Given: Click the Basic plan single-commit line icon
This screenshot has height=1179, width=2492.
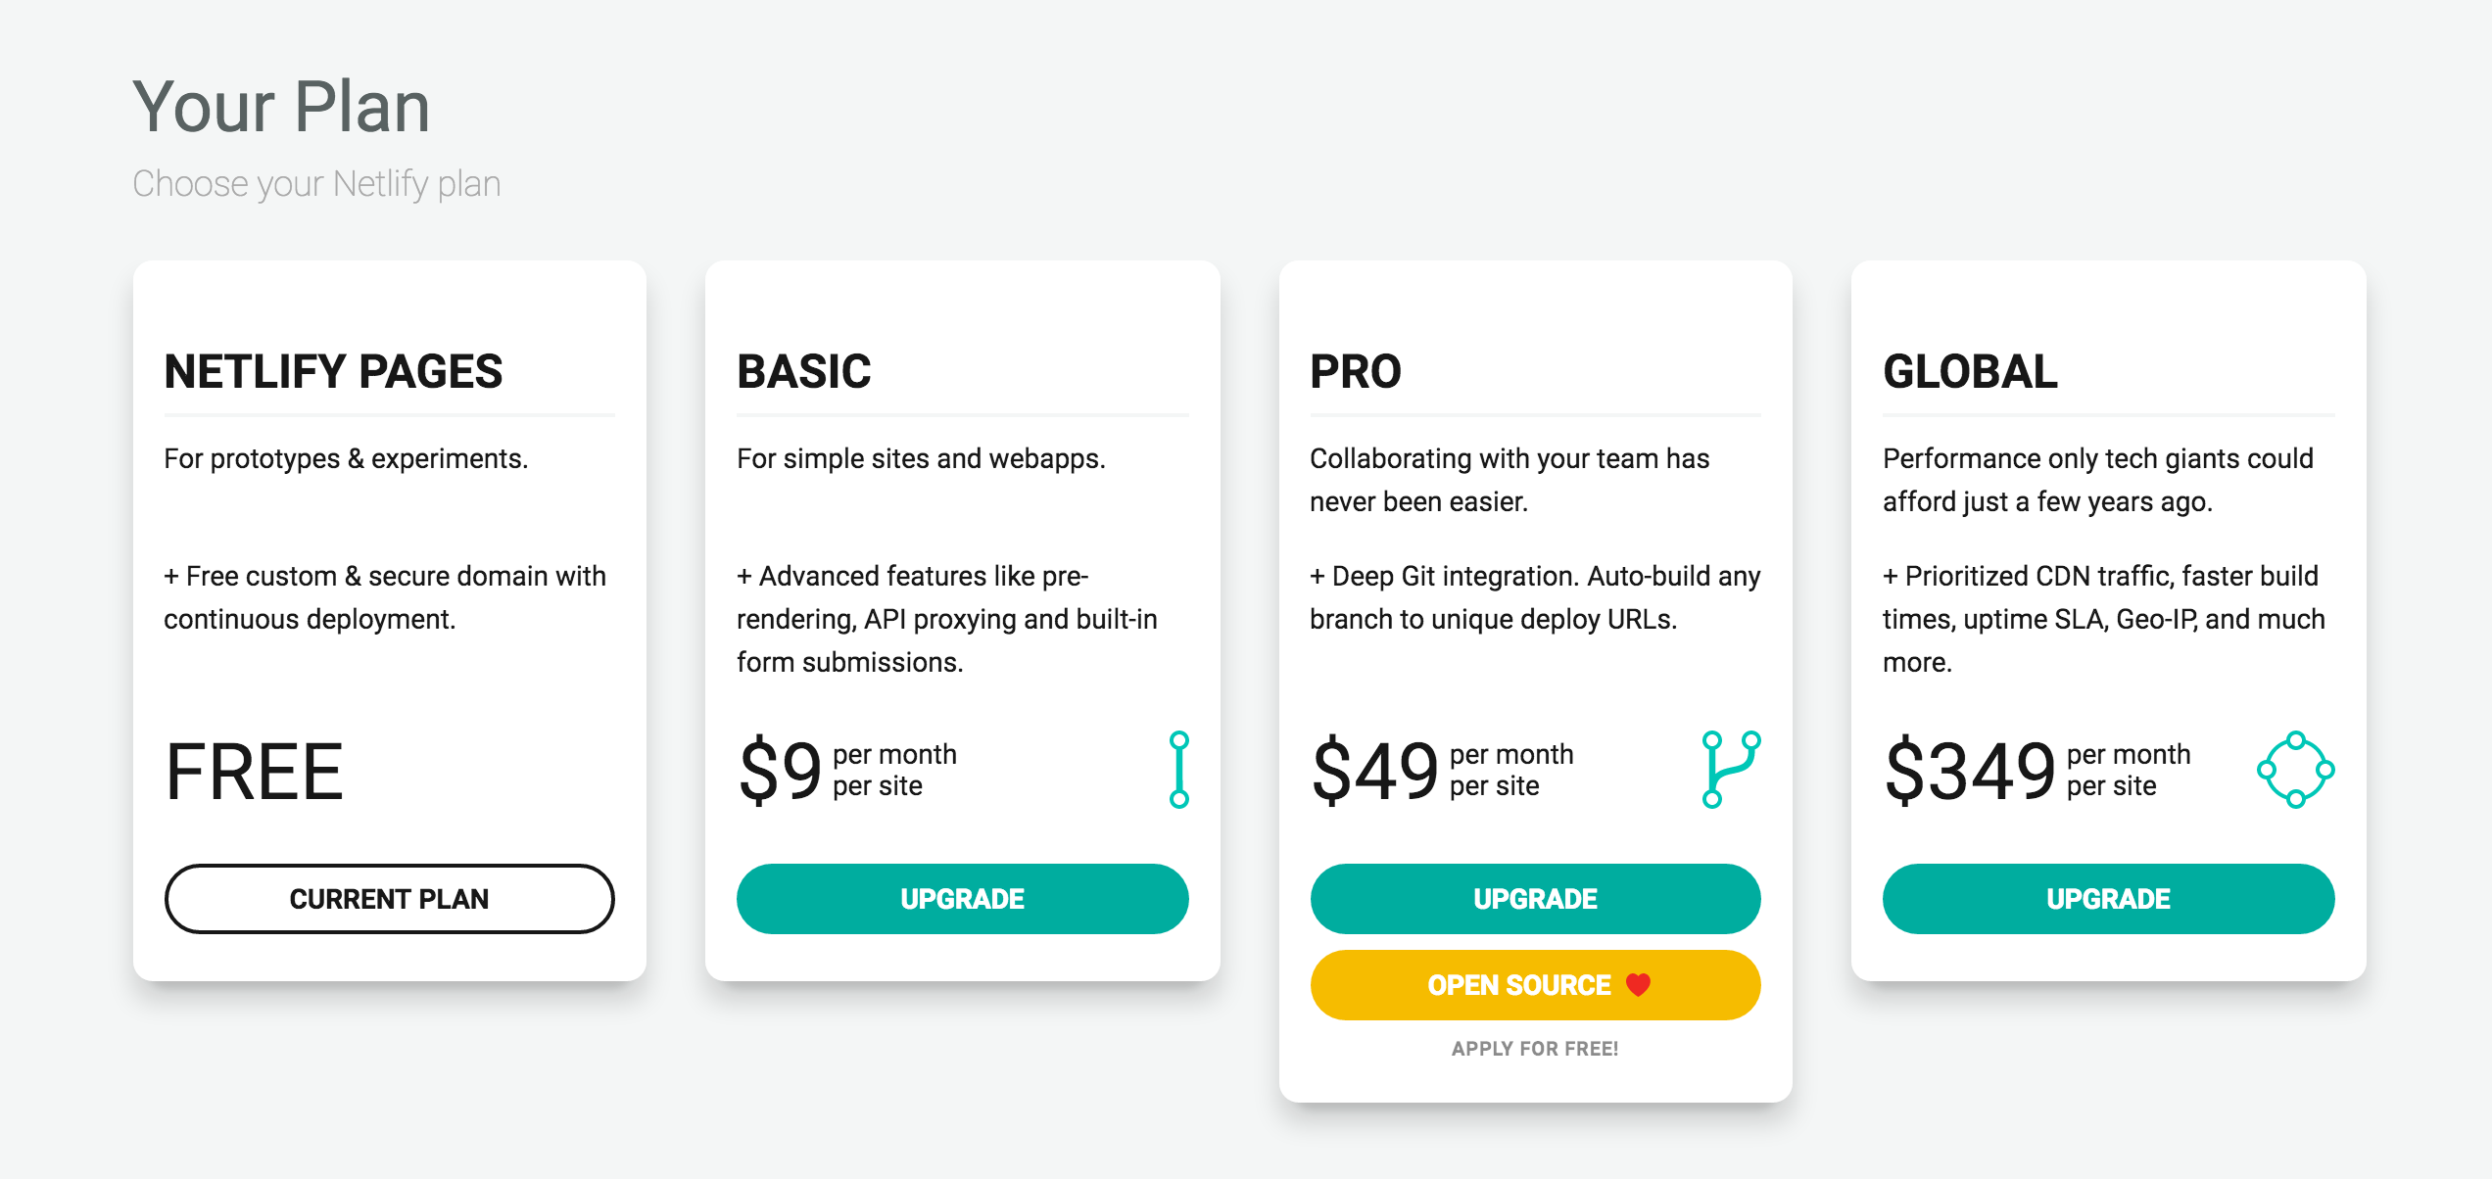Looking at the screenshot, I should (x=1178, y=770).
